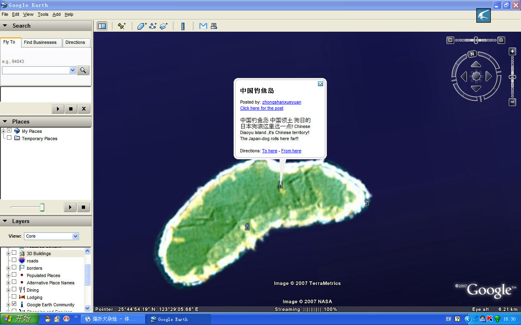
Task: Enable the roads layer checkbox
Action: [14, 260]
